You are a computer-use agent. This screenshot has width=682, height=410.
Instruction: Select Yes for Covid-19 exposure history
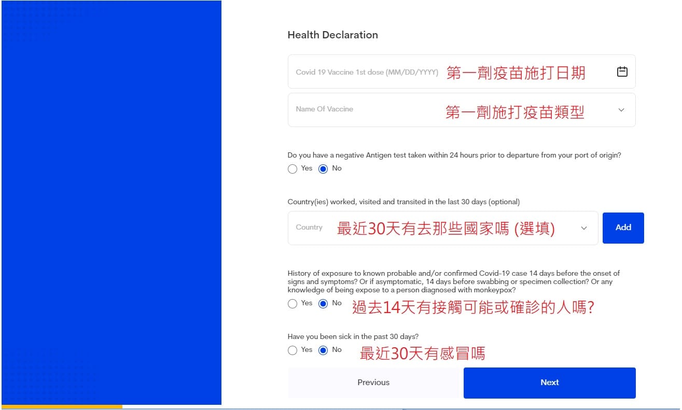[293, 304]
